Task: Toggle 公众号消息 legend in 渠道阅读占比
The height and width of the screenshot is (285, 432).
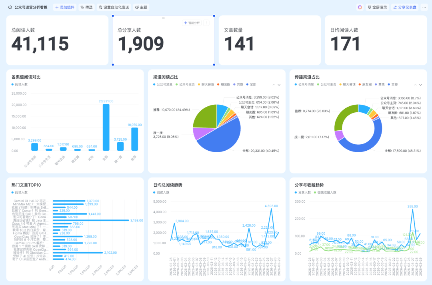Action: tap(163, 84)
